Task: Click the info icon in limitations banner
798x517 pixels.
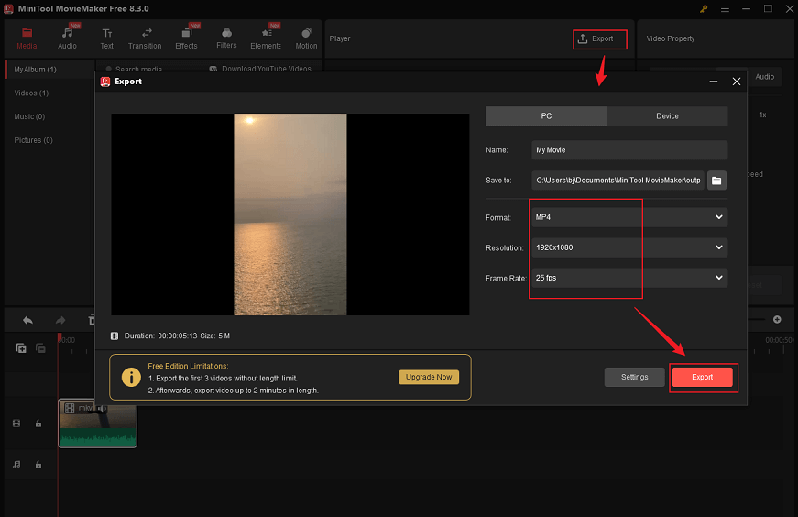Action: [x=131, y=378]
